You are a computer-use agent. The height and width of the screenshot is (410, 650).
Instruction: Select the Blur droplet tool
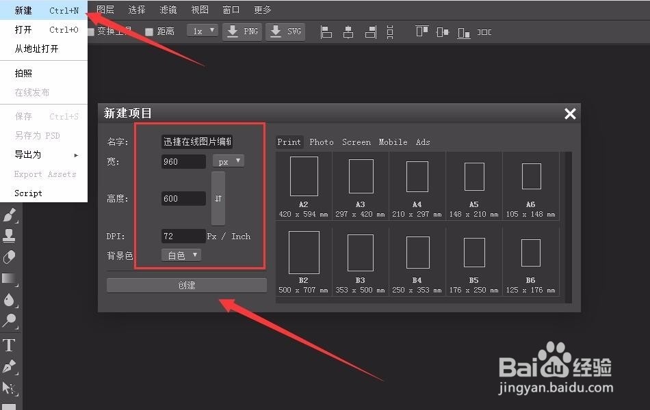tap(9, 300)
